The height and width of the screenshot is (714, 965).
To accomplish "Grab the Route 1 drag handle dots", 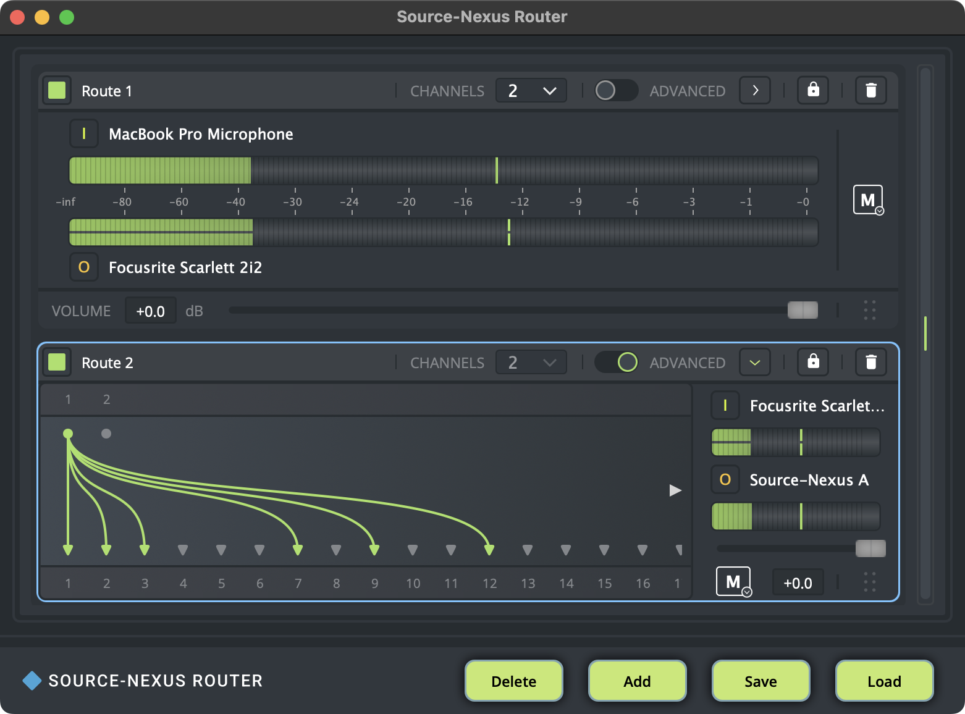I will point(870,310).
